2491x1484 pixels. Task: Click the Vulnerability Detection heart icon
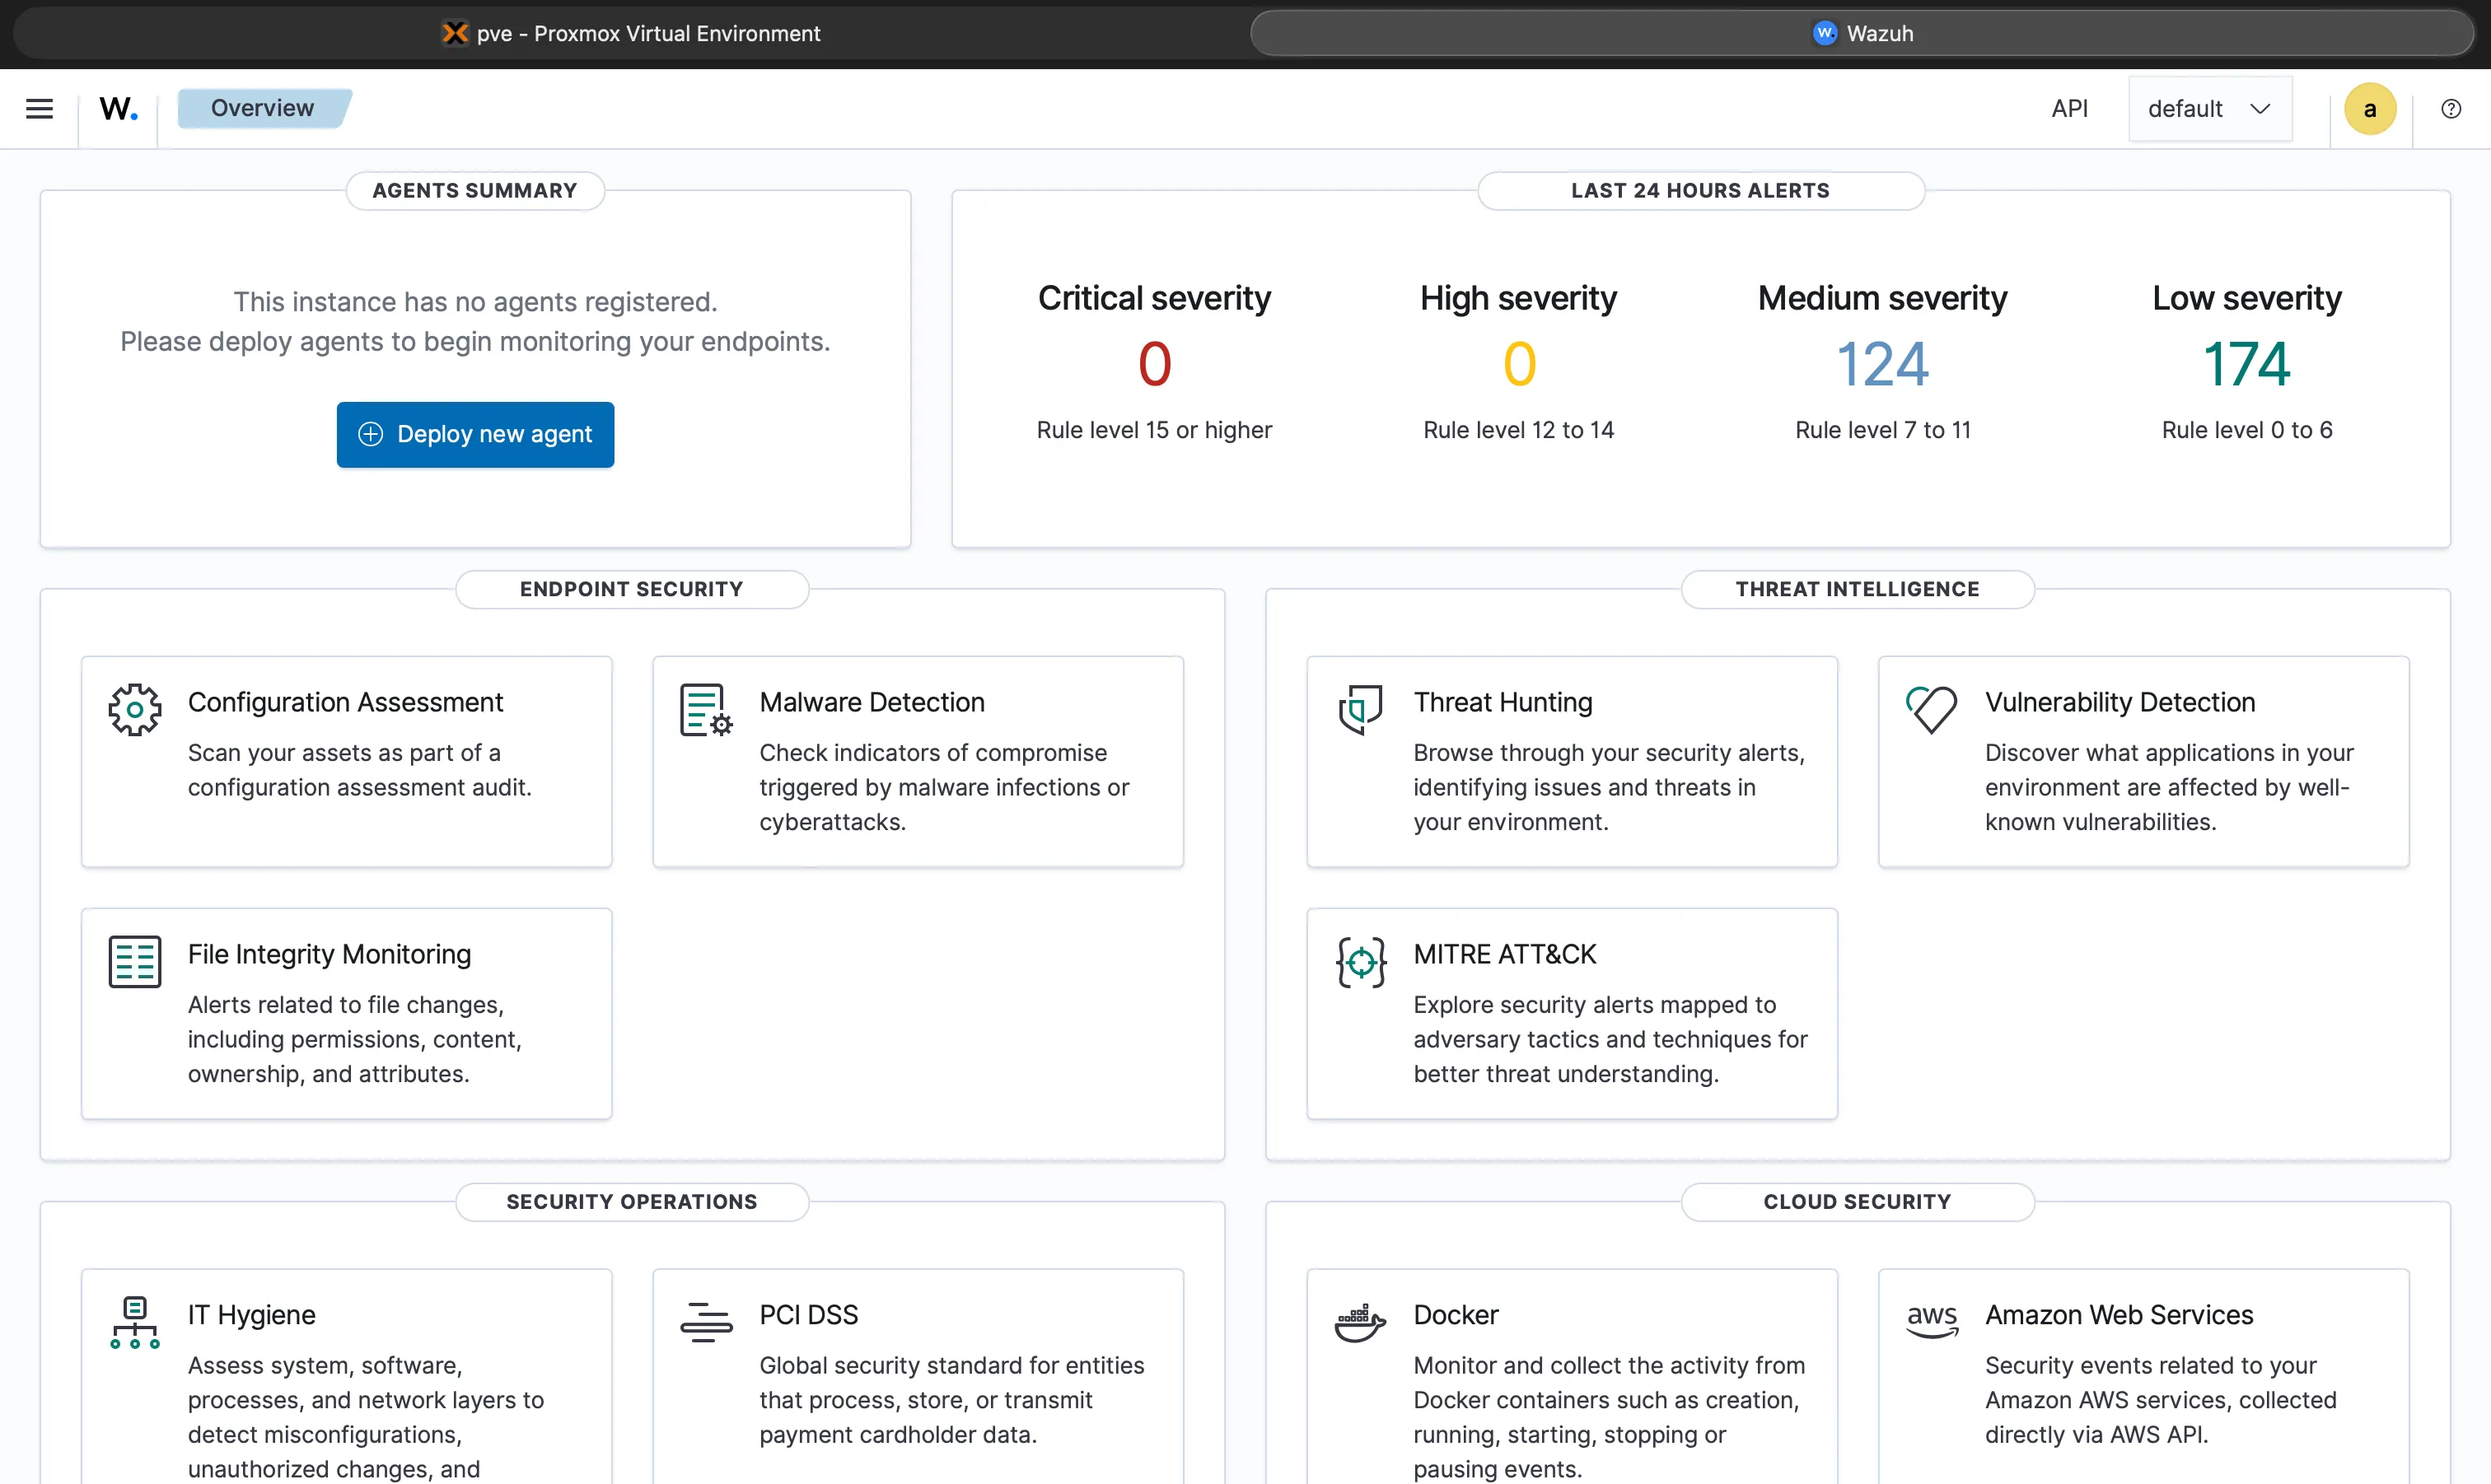1931,709
